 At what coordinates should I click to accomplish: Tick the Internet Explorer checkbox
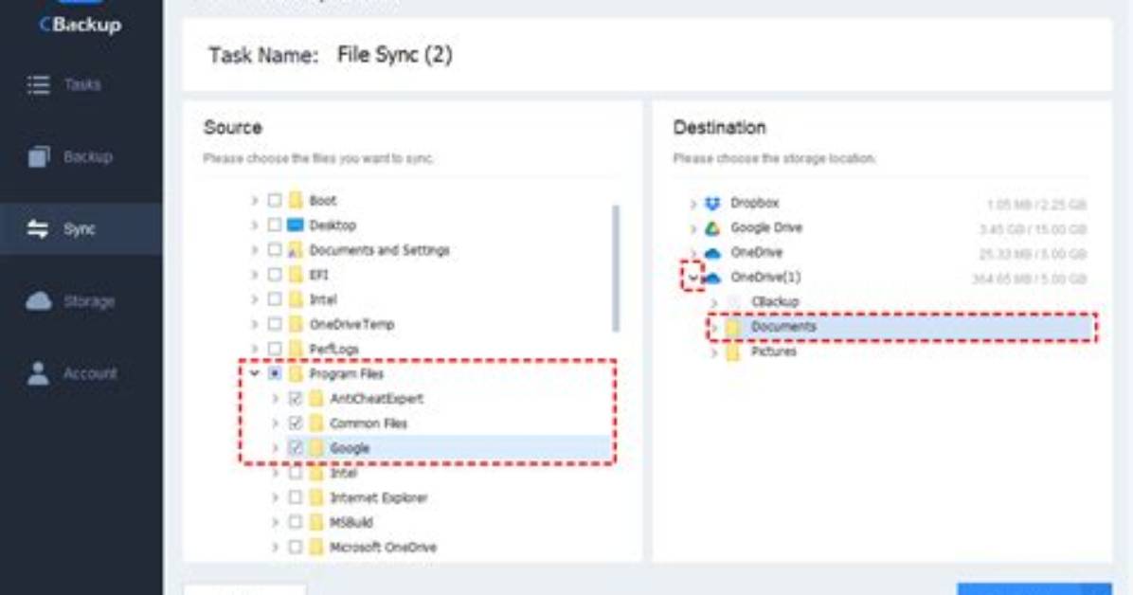pos(295,497)
